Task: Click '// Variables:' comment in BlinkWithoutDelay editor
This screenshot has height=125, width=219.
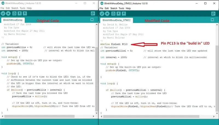Action: [10, 44]
